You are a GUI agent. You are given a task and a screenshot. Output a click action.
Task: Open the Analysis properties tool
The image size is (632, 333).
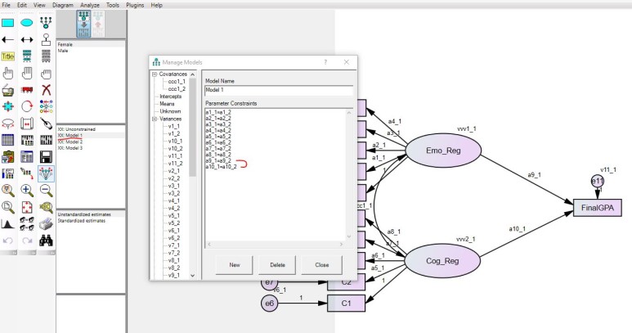click(27, 140)
